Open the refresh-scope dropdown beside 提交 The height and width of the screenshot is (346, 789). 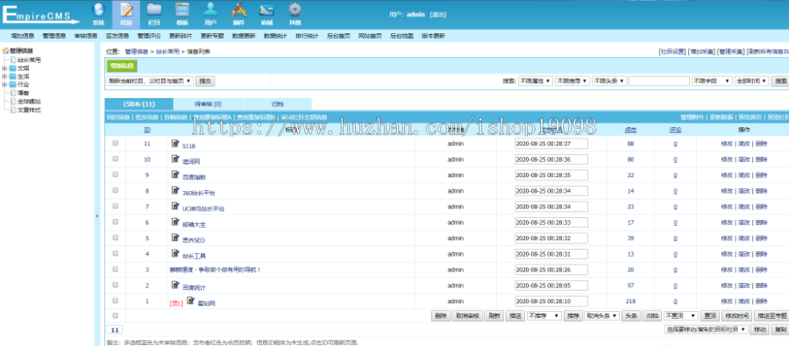(x=150, y=81)
